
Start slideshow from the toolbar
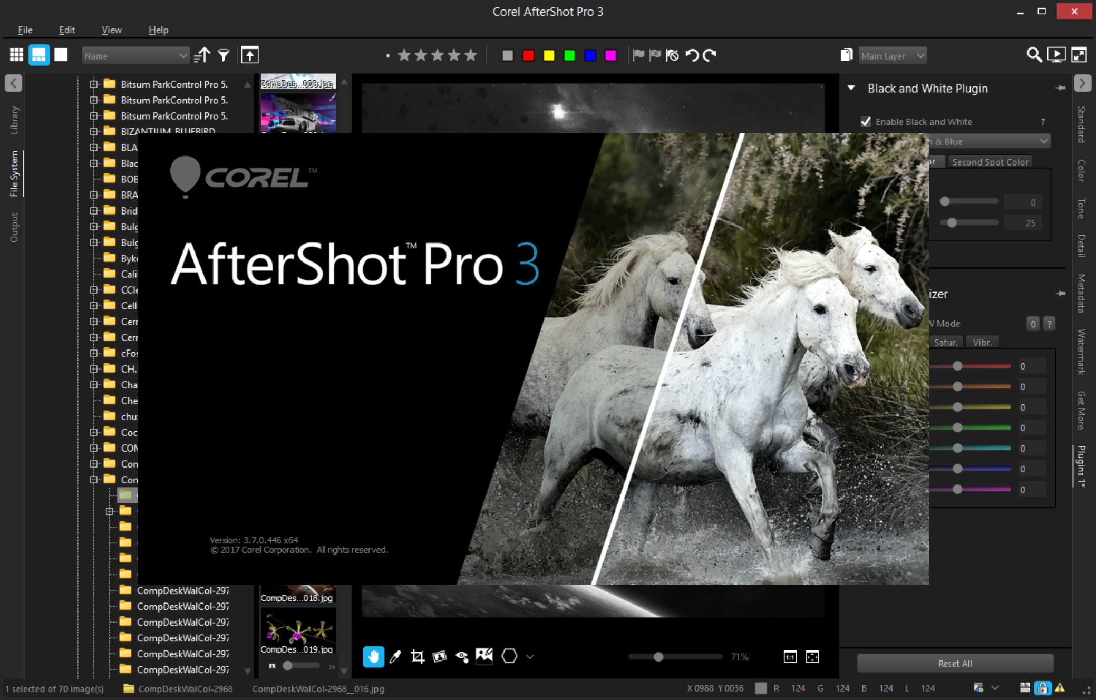(1056, 55)
